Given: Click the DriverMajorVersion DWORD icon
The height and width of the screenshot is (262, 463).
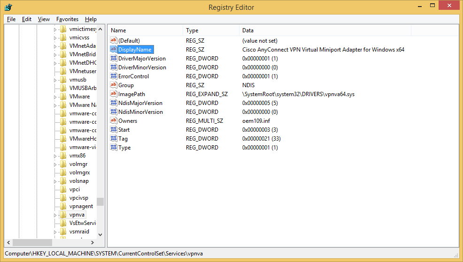Looking at the screenshot, I should click(x=113, y=58).
